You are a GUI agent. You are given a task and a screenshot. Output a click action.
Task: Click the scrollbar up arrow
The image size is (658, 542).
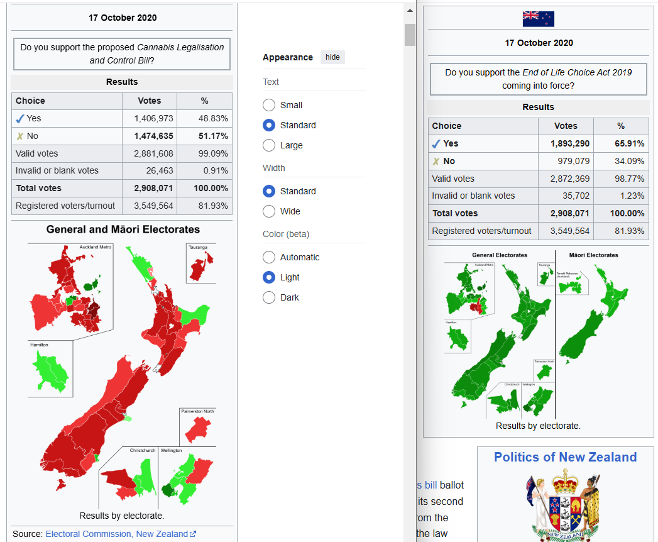click(410, 11)
